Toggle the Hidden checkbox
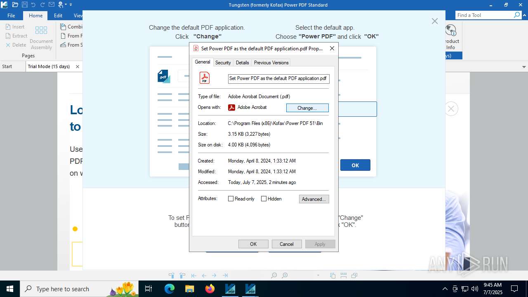This screenshot has height=297, width=528. 264,199
